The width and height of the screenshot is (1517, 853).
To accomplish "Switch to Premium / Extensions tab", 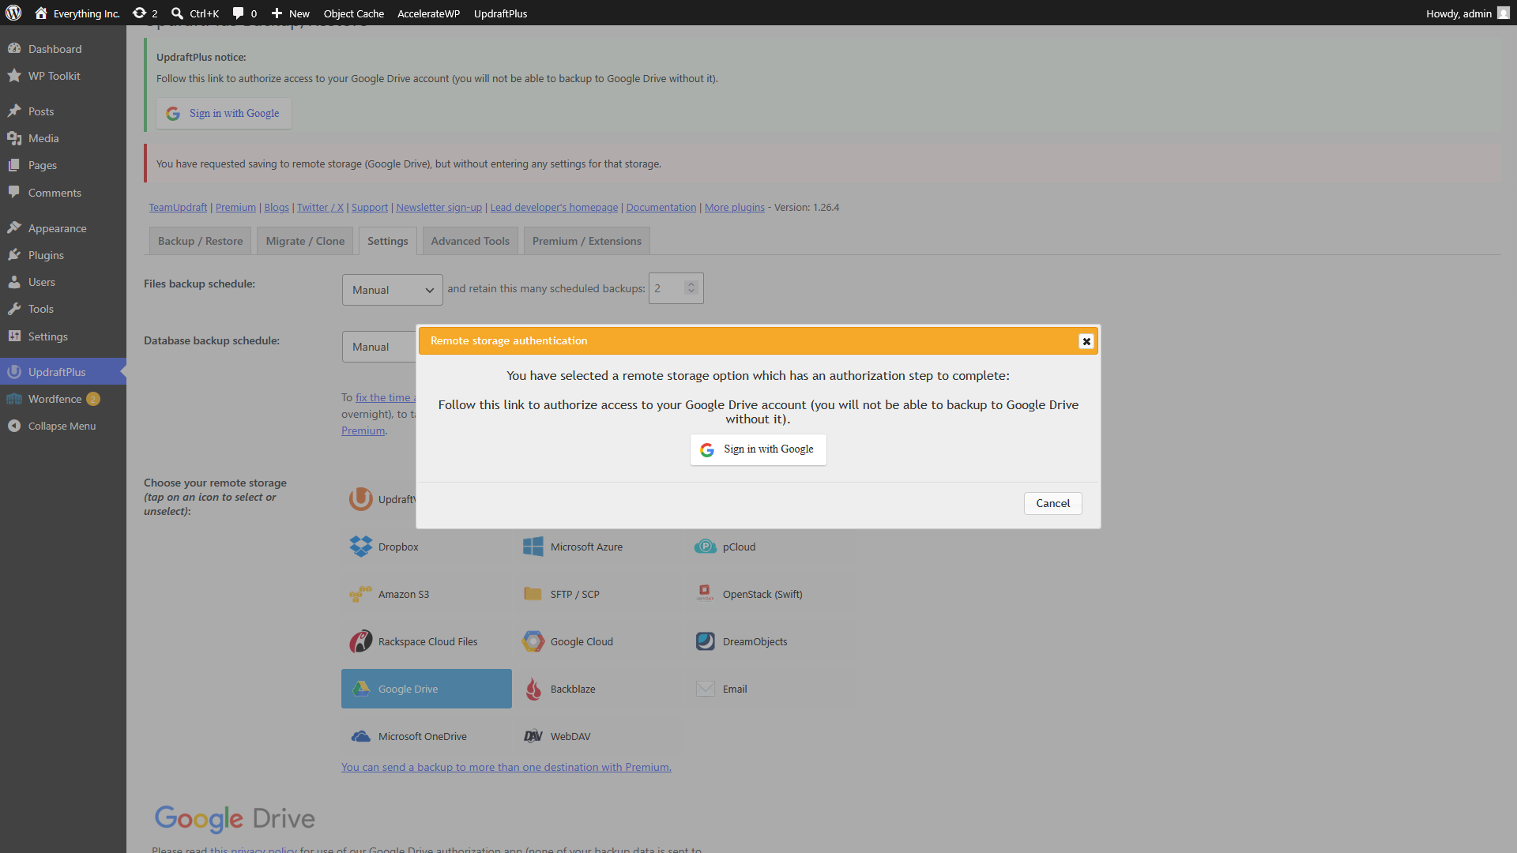I will [587, 241].
